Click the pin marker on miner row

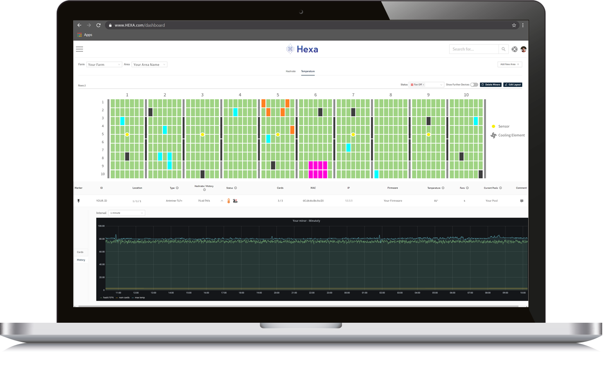[x=79, y=201]
